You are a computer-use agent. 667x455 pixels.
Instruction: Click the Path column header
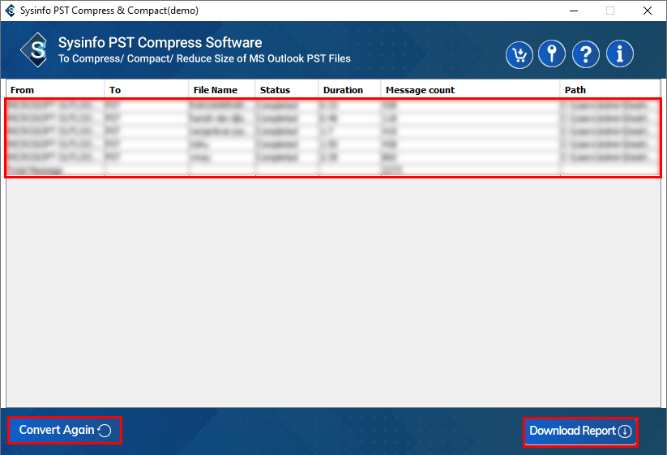[x=610, y=90]
